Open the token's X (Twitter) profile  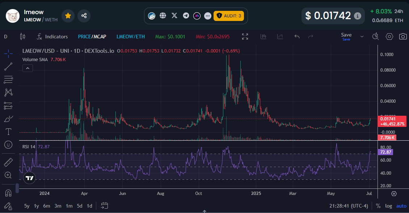coord(174,16)
